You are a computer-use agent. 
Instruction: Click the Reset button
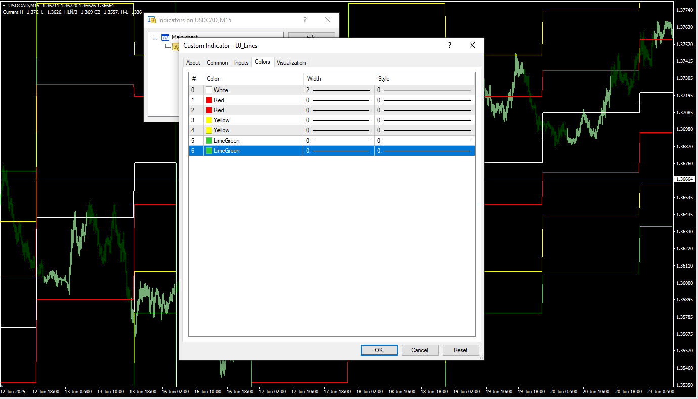[460, 350]
